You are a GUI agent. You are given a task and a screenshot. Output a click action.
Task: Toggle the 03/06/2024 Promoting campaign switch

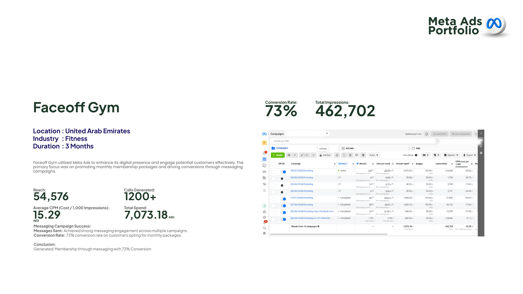[283, 213]
